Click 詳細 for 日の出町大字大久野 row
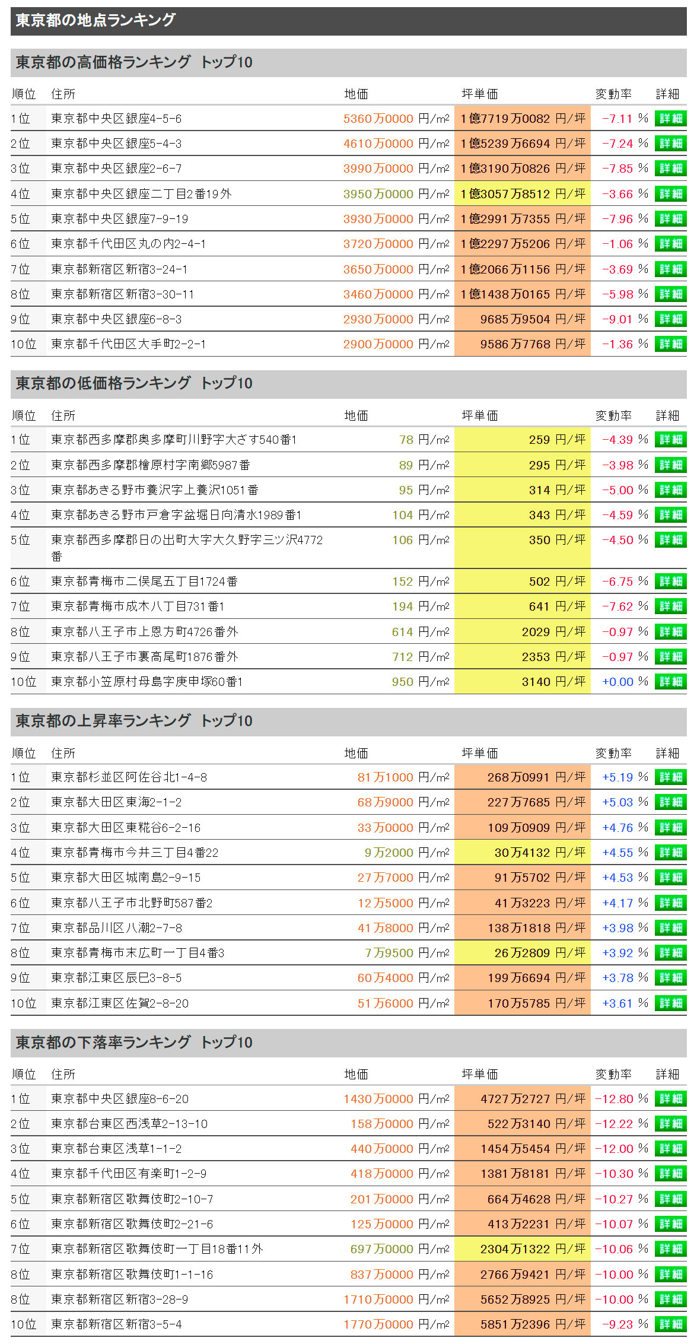Screen dimensions: 694x1344 tap(670, 540)
